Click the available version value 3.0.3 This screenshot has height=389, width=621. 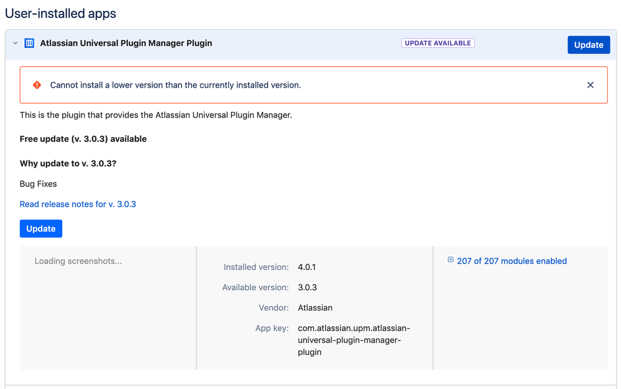307,287
